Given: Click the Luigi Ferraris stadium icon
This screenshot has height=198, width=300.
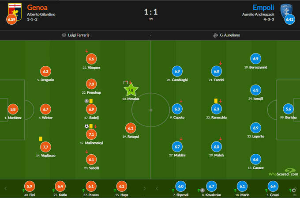Looking at the screenshot, I should click(64, 35).
